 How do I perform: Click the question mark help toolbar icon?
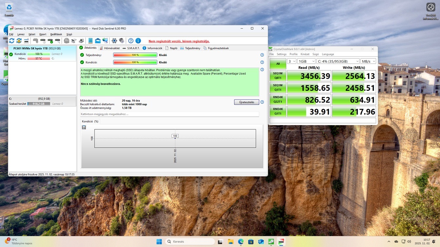(x=131, y=41)
